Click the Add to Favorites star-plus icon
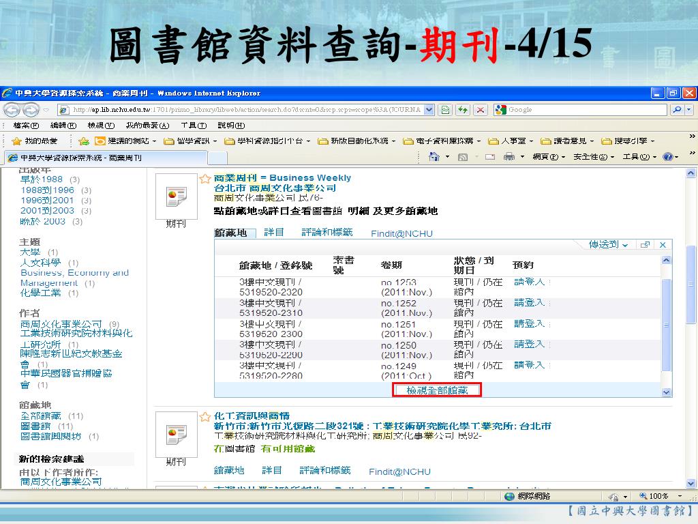The height and width of the screenshot is (524, 698). (x=84, y=141)
